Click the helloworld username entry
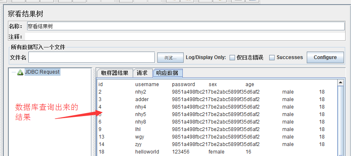The width and height of the screenshot is (351, 156). coord(147,152)
